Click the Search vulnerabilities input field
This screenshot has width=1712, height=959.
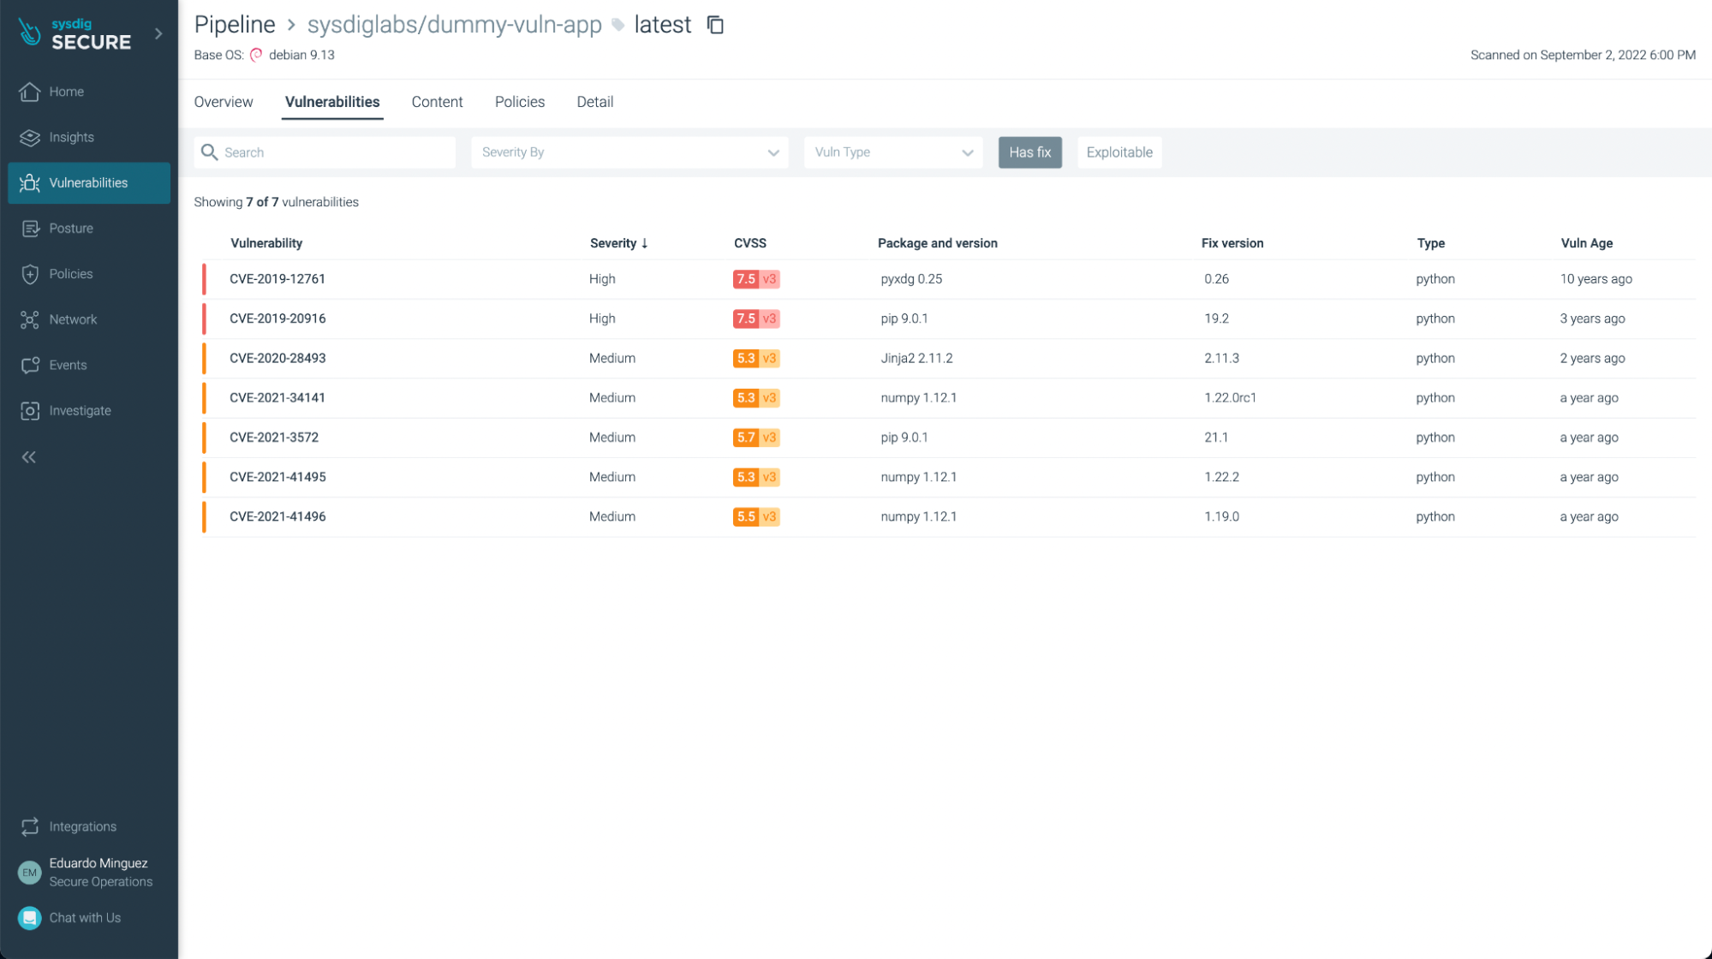324,152
